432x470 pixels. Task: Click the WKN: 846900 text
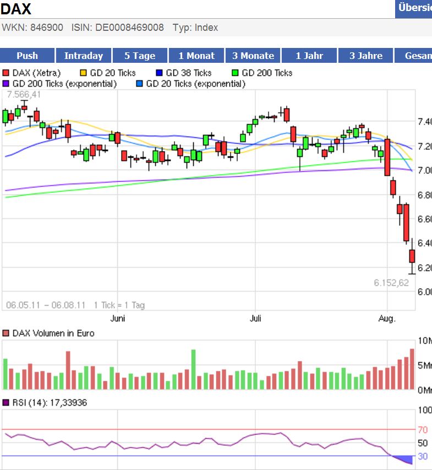[x=32, y=28]
